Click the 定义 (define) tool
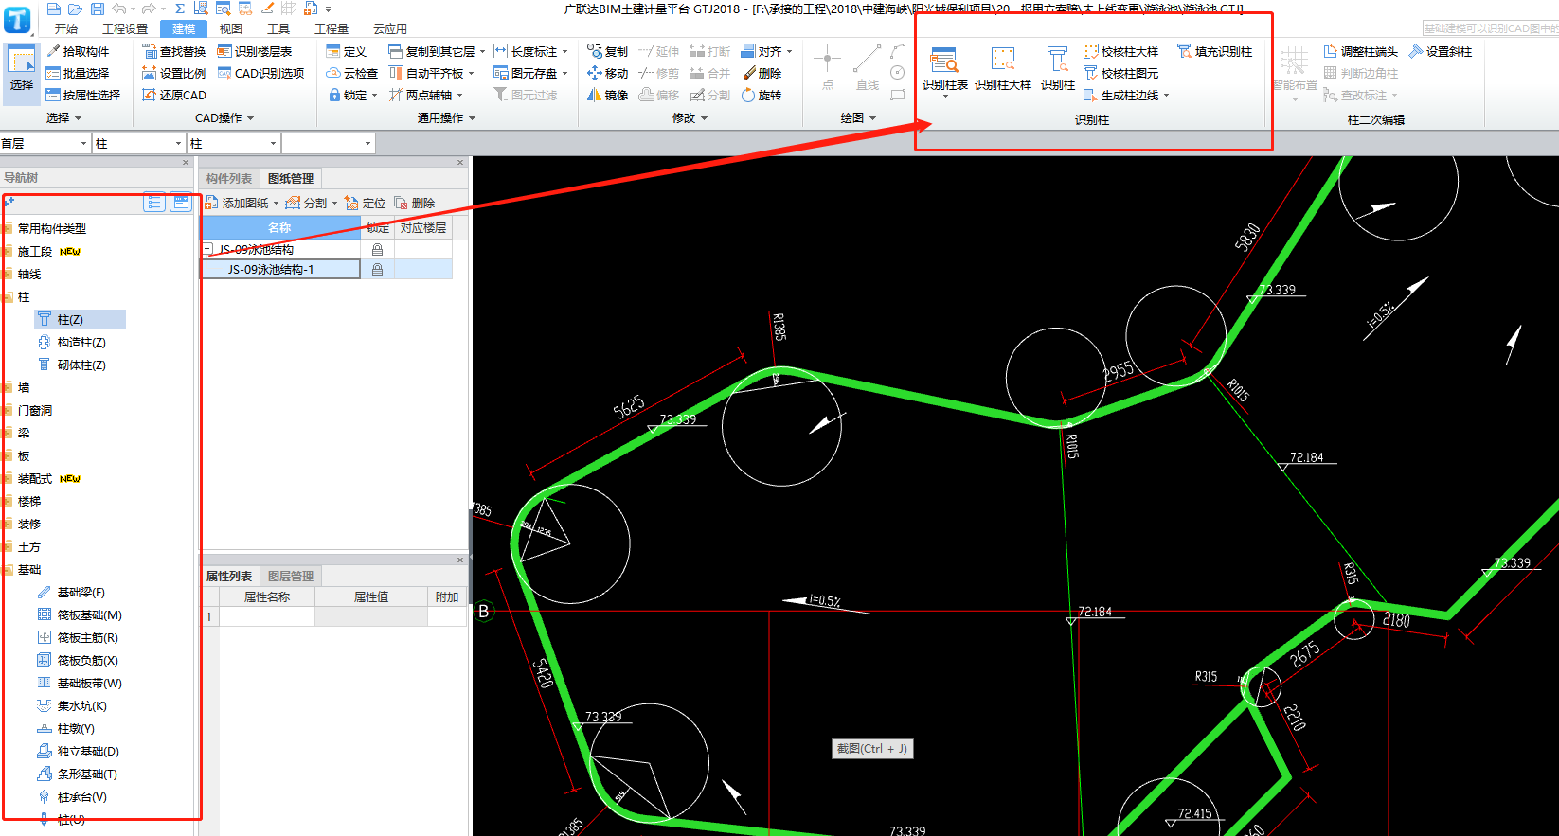 346,51
